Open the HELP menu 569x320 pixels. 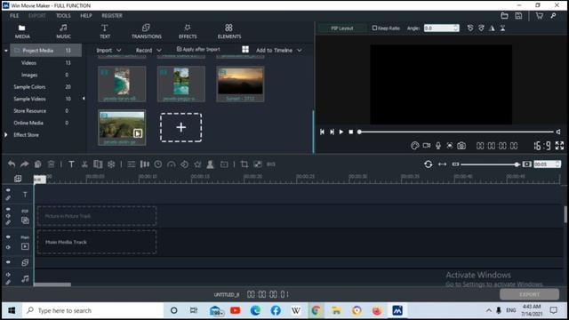click(x=86, y=16)
